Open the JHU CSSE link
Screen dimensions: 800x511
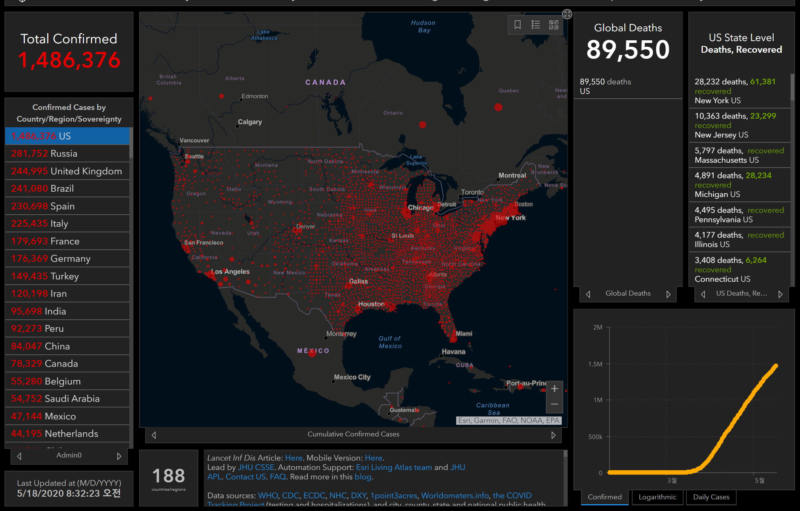pos(256,467)
